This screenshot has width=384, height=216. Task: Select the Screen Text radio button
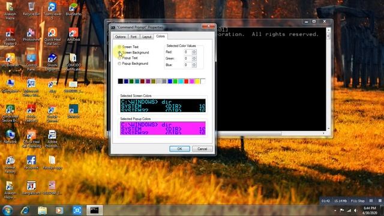pos(119,47)
